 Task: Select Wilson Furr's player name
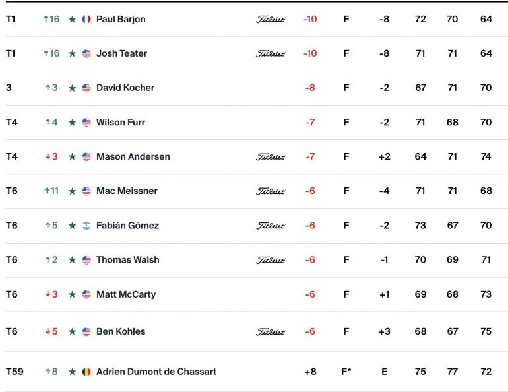121,123
